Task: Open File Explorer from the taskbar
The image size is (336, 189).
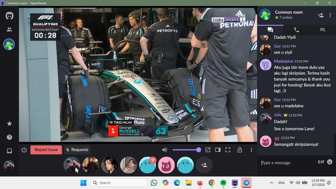Action: click(189, 183)
